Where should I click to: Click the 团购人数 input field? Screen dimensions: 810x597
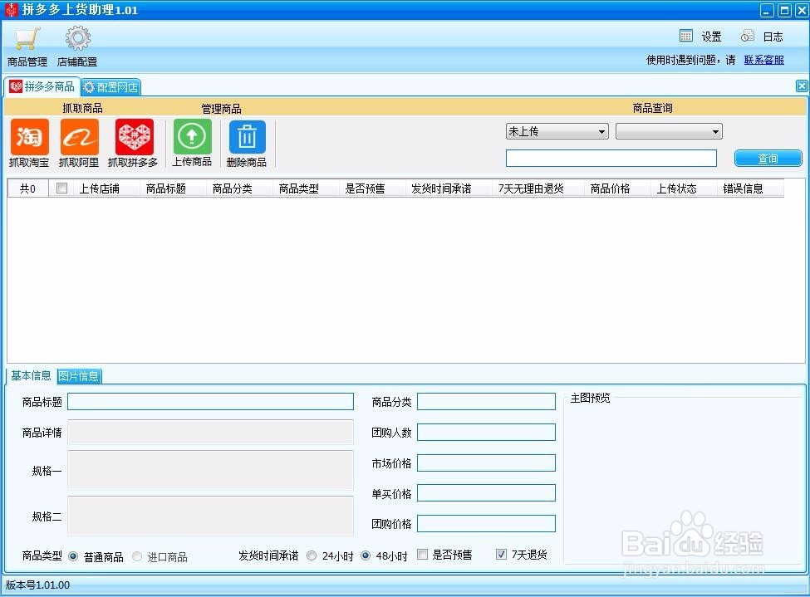[x=486, y=433]
